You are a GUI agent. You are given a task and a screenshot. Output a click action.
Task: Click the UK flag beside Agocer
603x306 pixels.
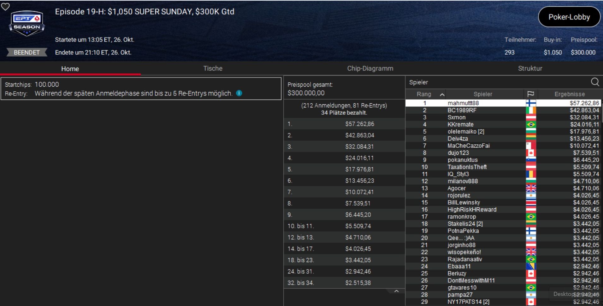[x=531, y=188]
